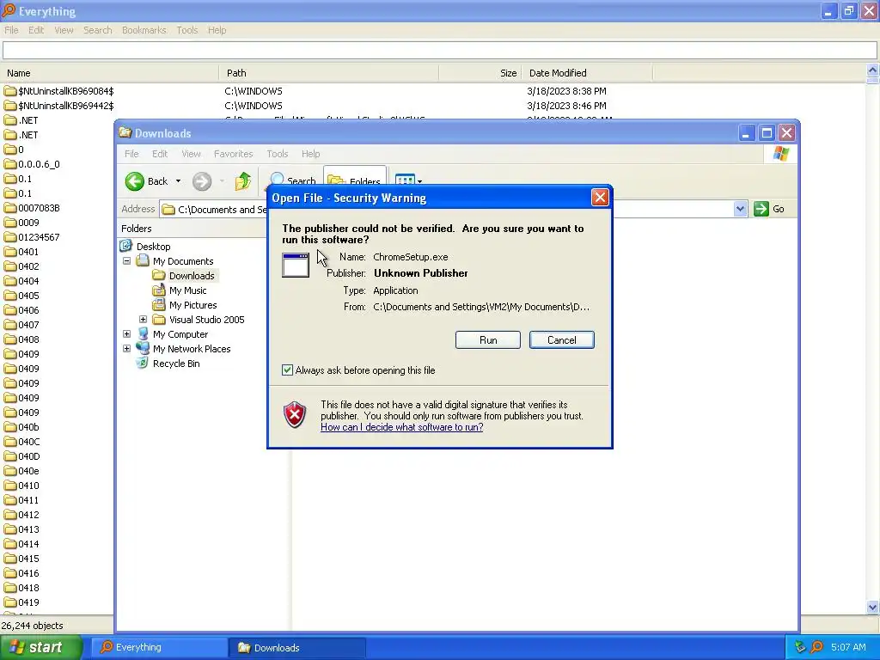Screen dimensions: 880x660
Task: Select the Downloads folder in Folders tree
Action: [x=192, y=276]
